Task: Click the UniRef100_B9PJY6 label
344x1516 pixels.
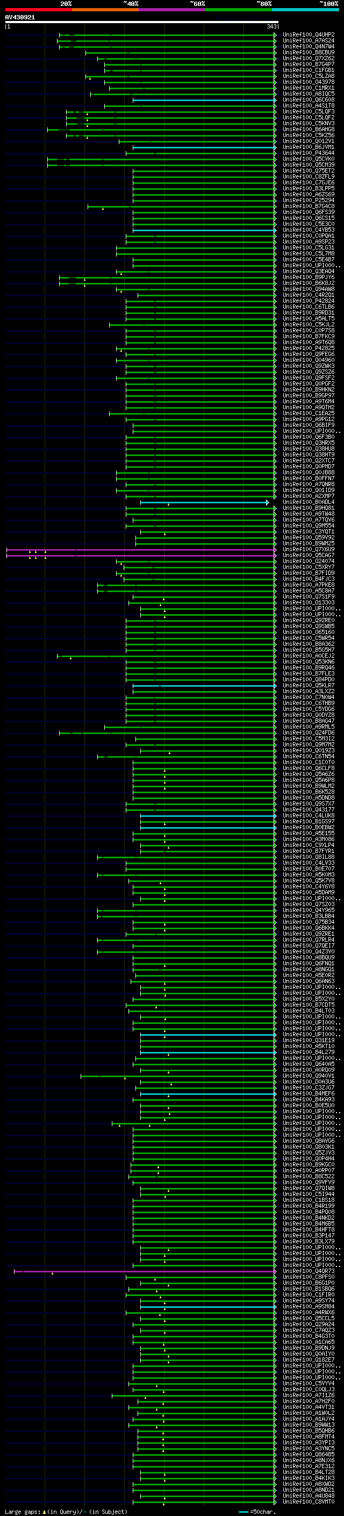Action: (309, 277)
